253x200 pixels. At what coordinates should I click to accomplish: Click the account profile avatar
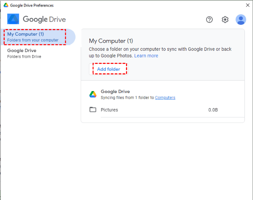coord(241,19)
